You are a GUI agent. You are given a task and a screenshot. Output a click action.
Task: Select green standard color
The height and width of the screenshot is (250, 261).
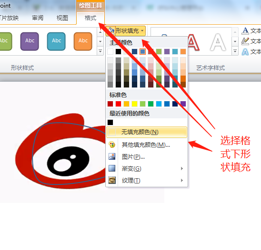point(151,104)
